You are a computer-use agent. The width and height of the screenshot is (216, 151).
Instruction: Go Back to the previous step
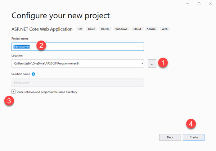pos(170,137)
